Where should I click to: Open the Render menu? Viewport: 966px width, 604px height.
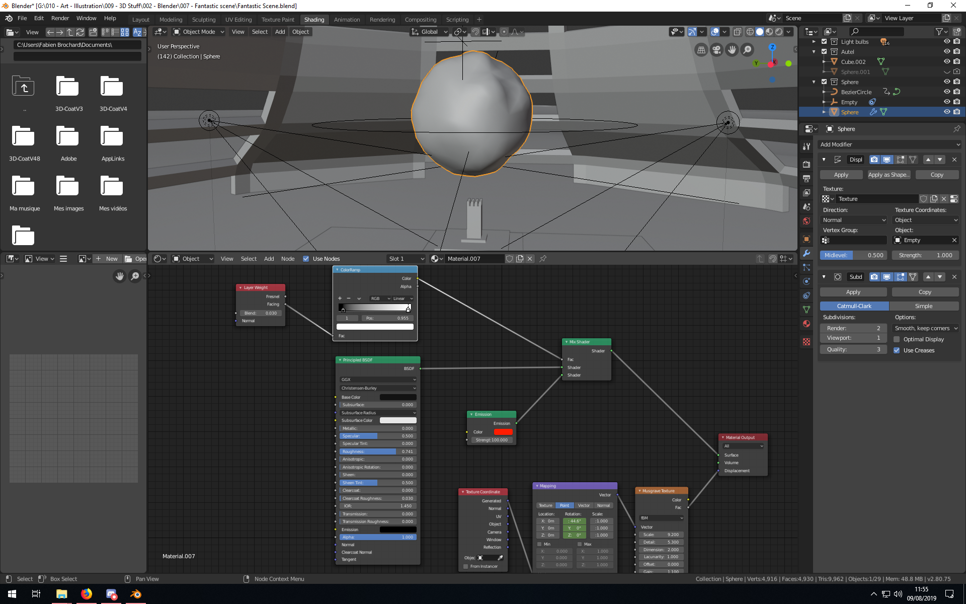point(60,18)
